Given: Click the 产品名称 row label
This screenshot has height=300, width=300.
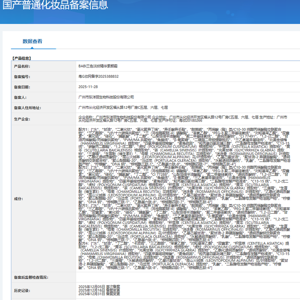Looking at the screenshot, I should point(22,66).
